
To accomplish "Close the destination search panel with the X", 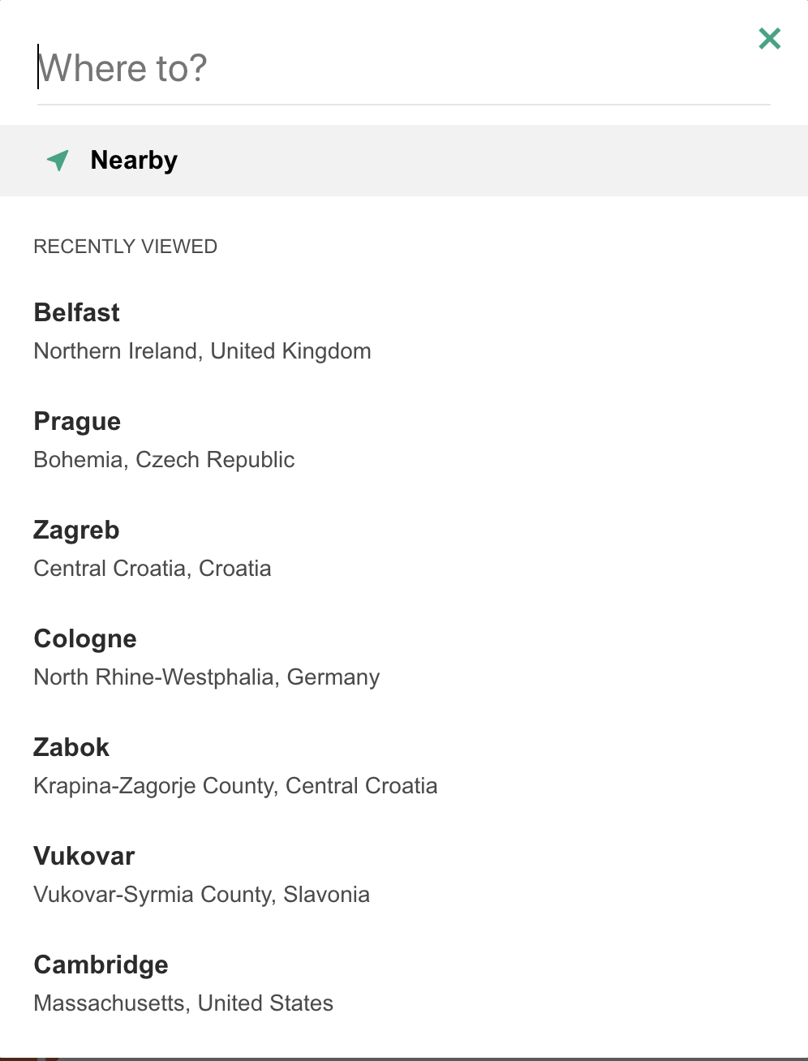I will click(769, 38).
